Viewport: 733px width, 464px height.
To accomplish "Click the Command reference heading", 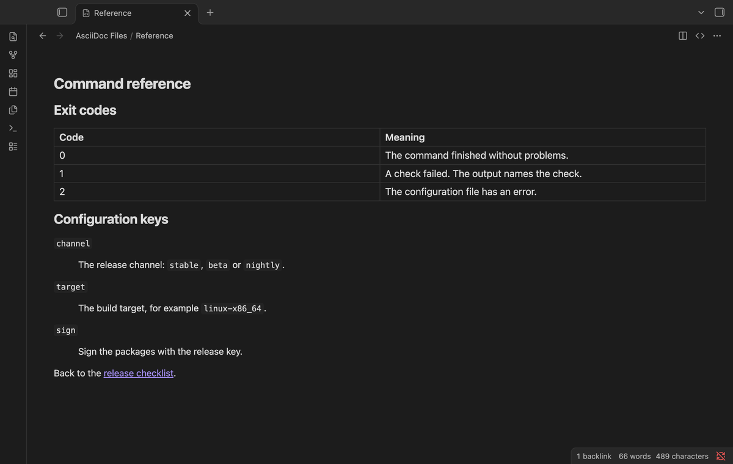I will (122, 84).
